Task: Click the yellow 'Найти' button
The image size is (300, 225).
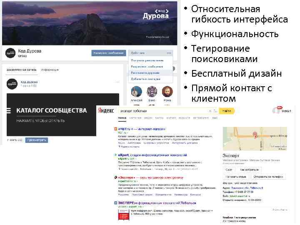Action: (x=227, y=111)
